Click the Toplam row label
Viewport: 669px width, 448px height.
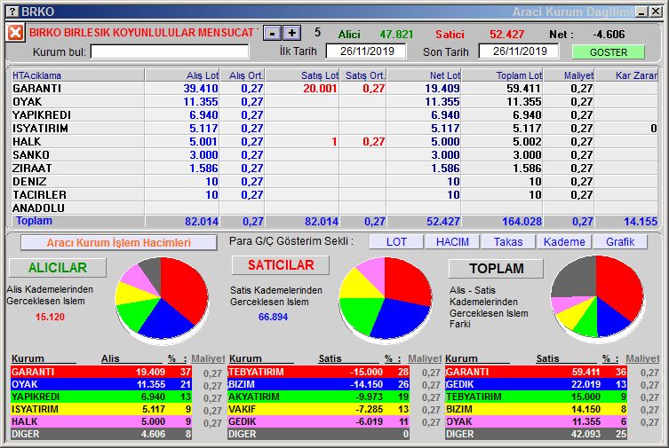pyautogui.click(x=34, y=221)
